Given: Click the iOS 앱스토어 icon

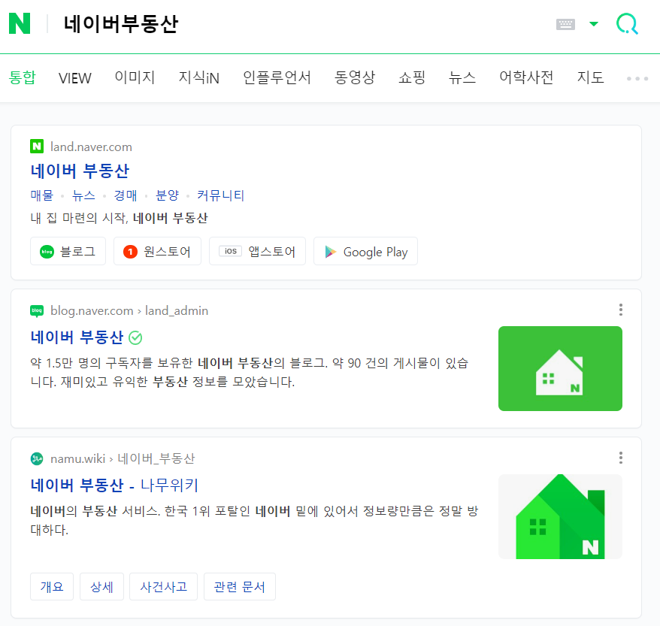Looking at the screenshot, I should coord(229,251).
